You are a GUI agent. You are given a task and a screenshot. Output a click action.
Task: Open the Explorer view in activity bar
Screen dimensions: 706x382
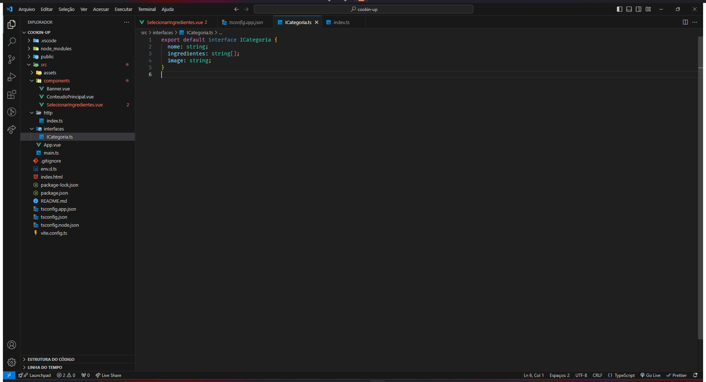coord(12,24)
